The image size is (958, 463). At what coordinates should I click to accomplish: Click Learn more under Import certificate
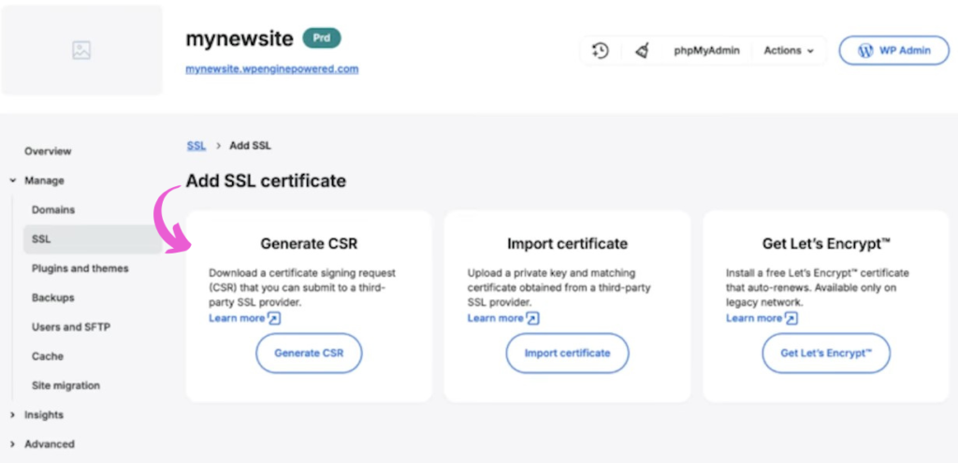tap(496, 318)
